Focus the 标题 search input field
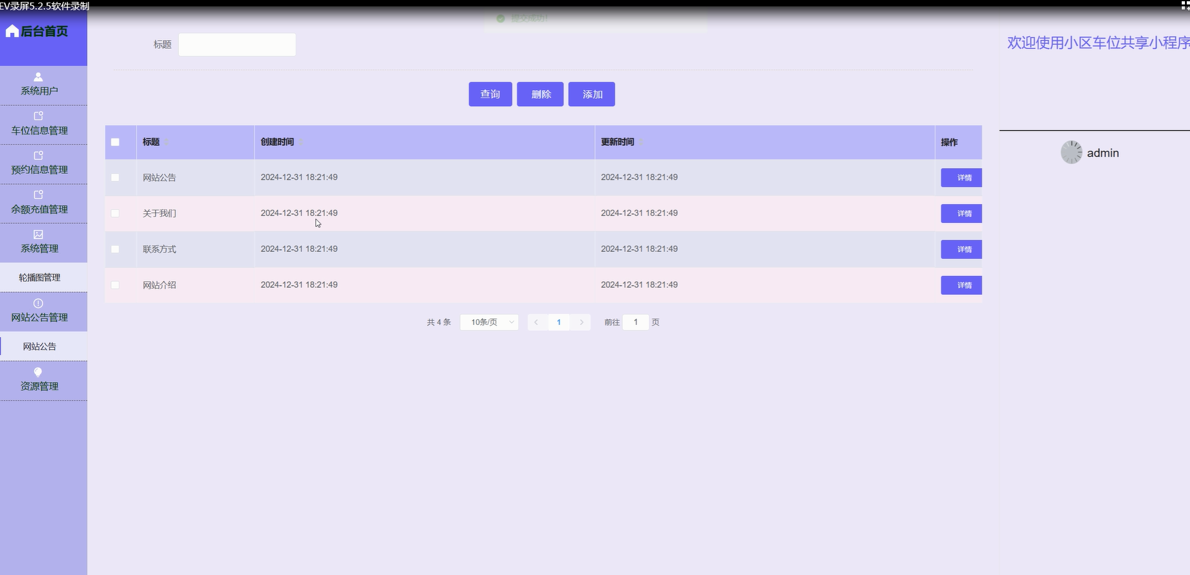Screen dimensions: 1190x575 (237, 44)
